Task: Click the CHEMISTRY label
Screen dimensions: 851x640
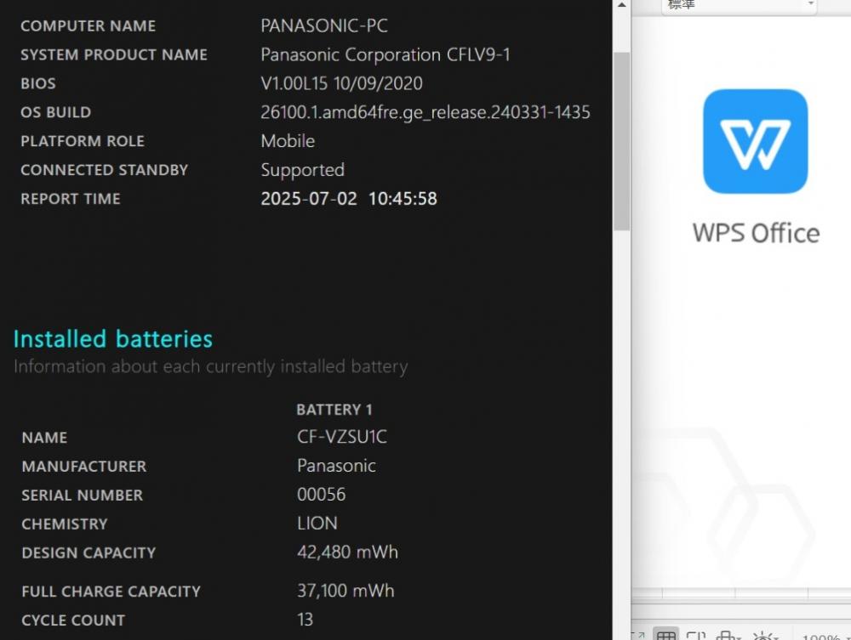Action: [65, 524]
